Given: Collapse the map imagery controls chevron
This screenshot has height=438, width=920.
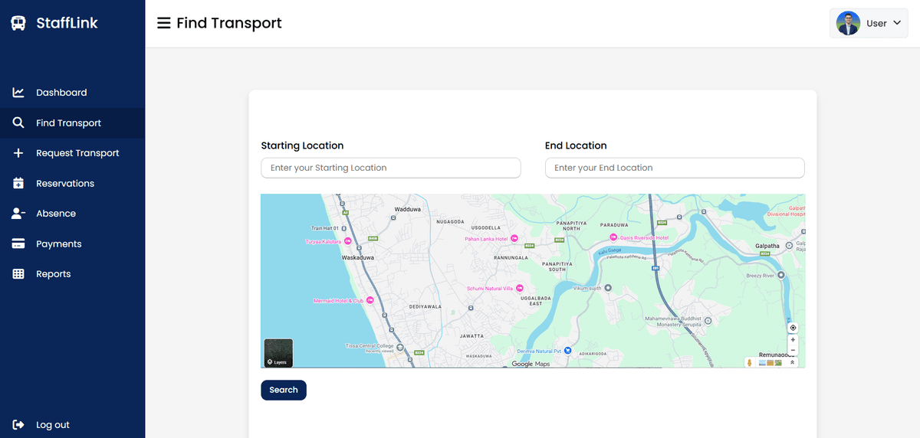Looking at the screenshot, I should click(x=793, y=362).
